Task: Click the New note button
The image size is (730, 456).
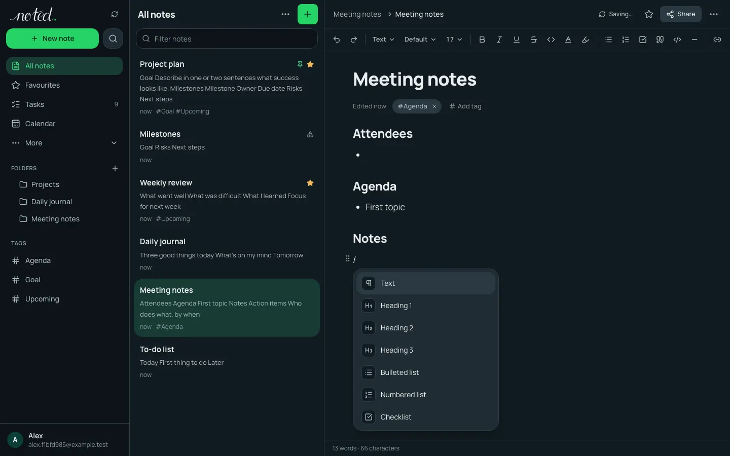Action: pyautogui.click(x=52, y=39)
